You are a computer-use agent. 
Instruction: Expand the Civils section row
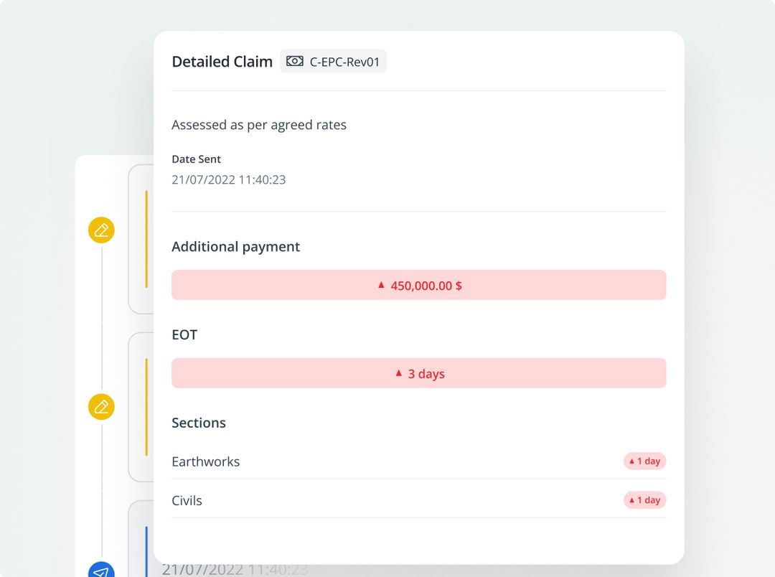tap(187, 499)
